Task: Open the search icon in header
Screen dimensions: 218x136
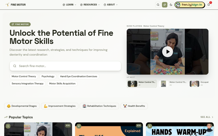Action: coord(158,5)
